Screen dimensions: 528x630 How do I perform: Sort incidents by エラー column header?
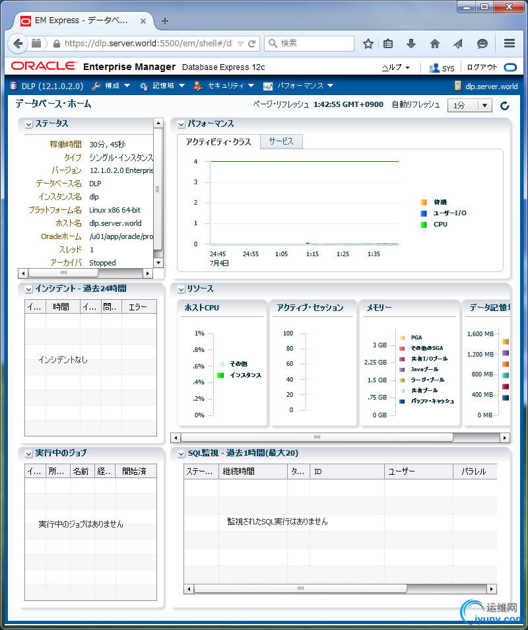139,307
